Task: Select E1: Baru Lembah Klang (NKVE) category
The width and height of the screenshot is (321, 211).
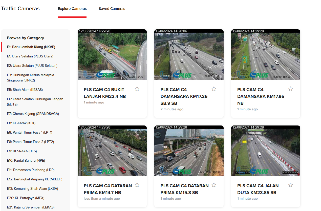Action: pos(31,47)
